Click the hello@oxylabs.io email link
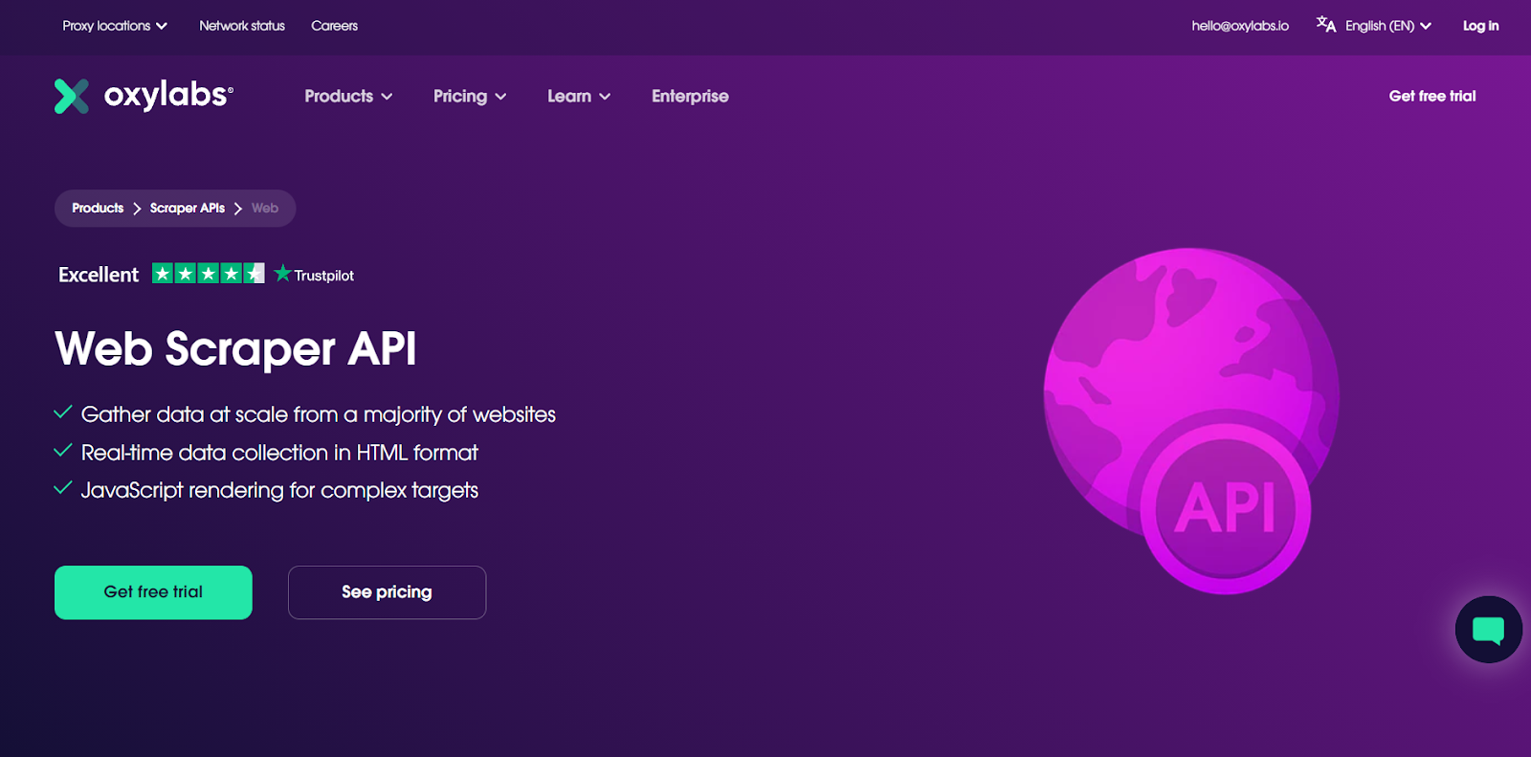Screen dimensions: 1531x757 [1240, 26]
